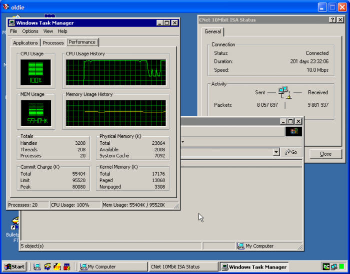Click System Cache value 7092
The height and width of the screenshot is (274, 350).
click(160, 156)
